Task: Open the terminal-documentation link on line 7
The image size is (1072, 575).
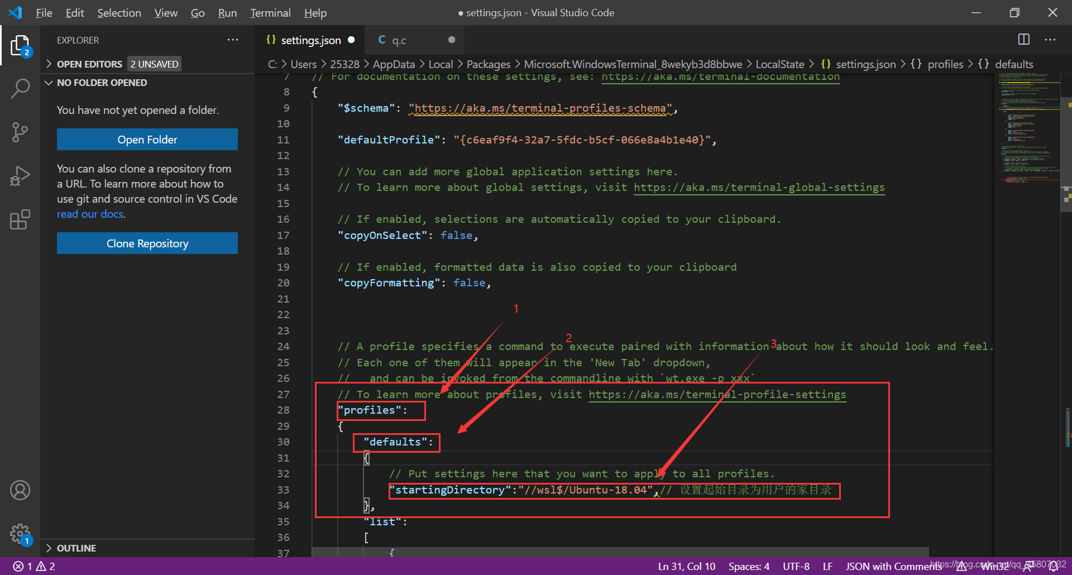Action: (720, 76)
